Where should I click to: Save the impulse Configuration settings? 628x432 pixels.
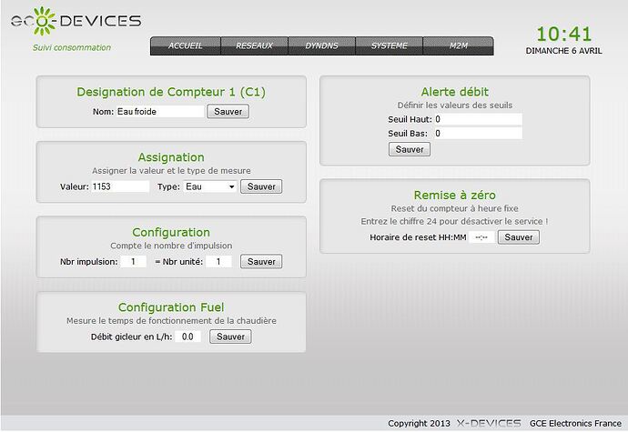tap(261, 262)
